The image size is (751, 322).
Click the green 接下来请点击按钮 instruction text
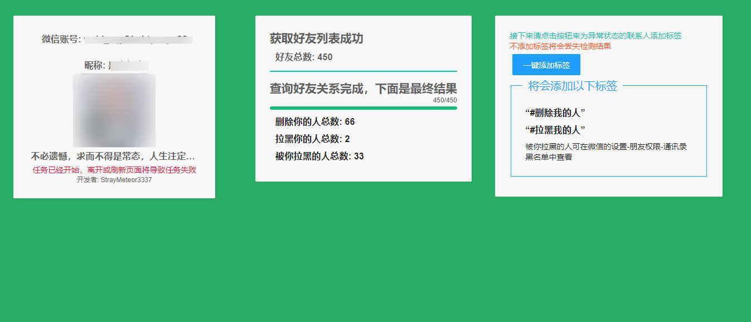pos(595,36)
